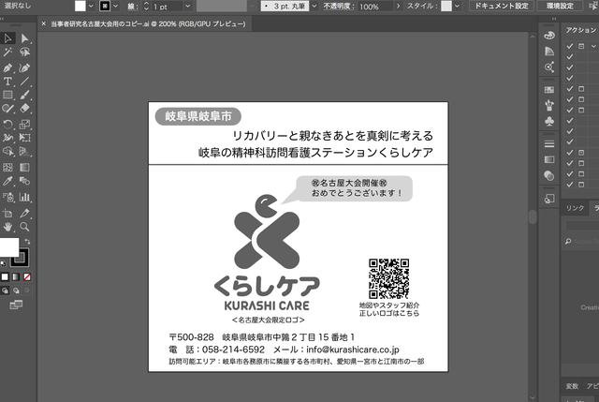Toggle dialog box on bottom visible Actions row

[x=581, y=185]
